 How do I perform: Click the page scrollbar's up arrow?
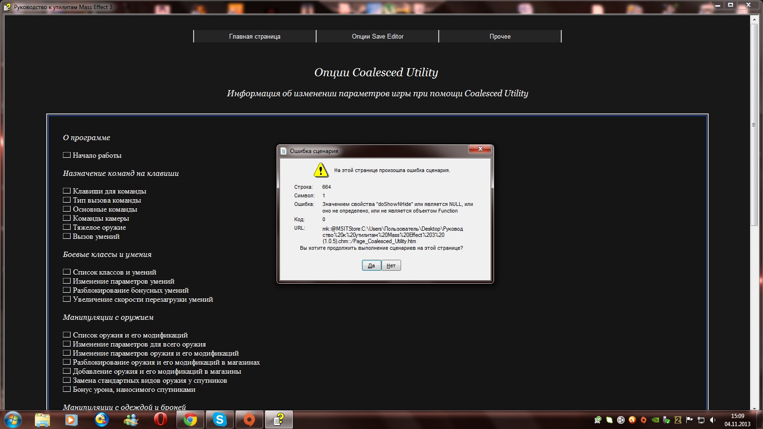(x=754, y=19)
